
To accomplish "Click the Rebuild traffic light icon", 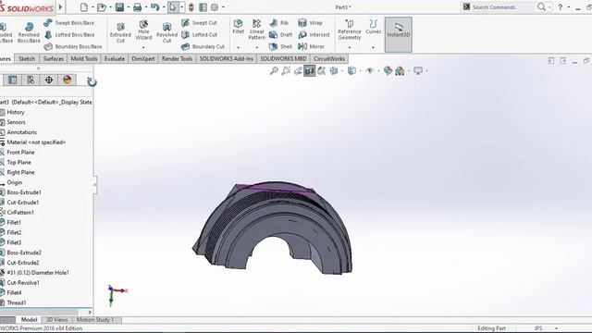I will pos(191,7).
